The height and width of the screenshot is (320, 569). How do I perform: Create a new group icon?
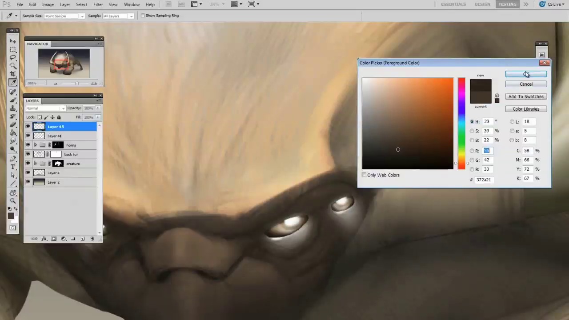(x=73, y=239)
